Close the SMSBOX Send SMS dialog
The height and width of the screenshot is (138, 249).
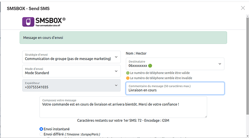(243, 8)
